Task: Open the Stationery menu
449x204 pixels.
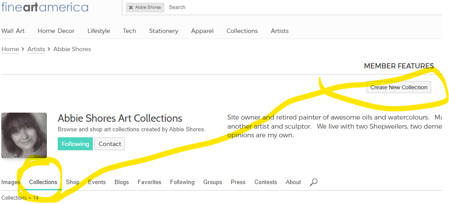Action: tap(164, 31)
